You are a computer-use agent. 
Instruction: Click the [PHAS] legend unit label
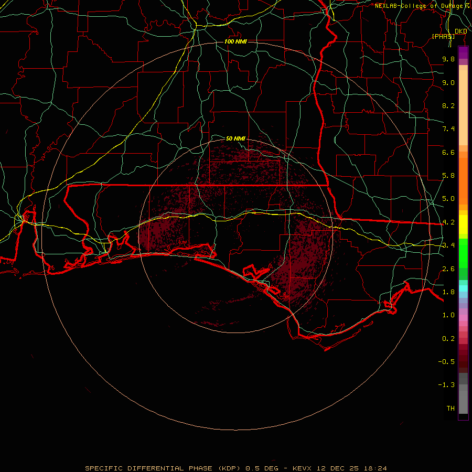(x=443, y=36)
